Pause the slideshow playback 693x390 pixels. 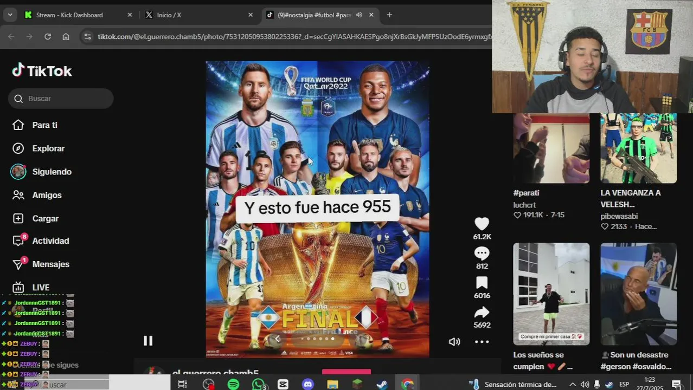[148, 341]
